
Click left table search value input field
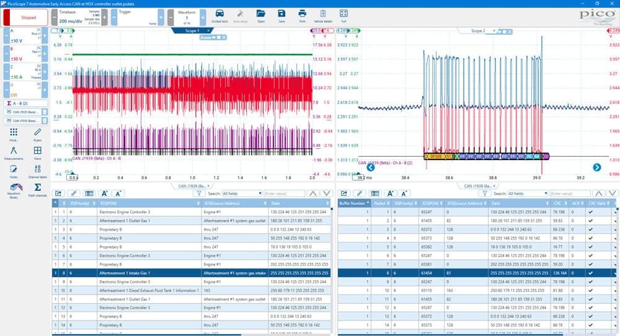pyautogui.click(x=284, y=193)
